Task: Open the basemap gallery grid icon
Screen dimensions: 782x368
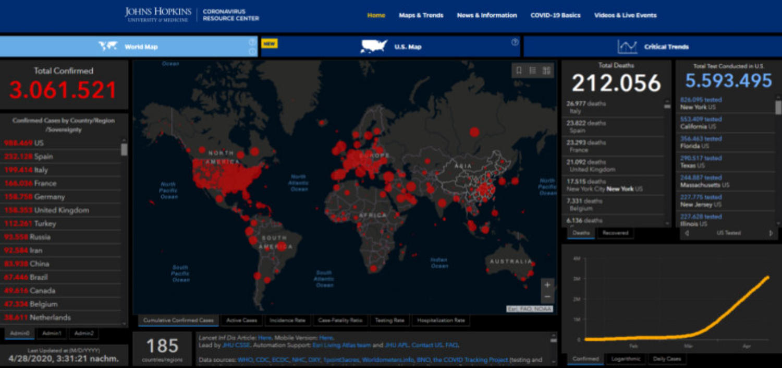Action: 546,70
